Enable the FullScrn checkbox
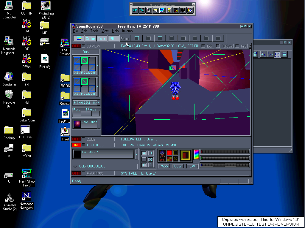Image resolution: width=305 pixels, height=228 pixels. coord(218,46)
